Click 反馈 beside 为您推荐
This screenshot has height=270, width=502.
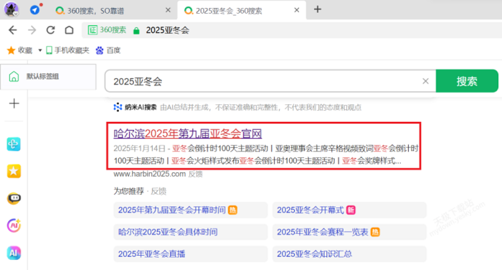pyautogui.click(x=158, y=192)
